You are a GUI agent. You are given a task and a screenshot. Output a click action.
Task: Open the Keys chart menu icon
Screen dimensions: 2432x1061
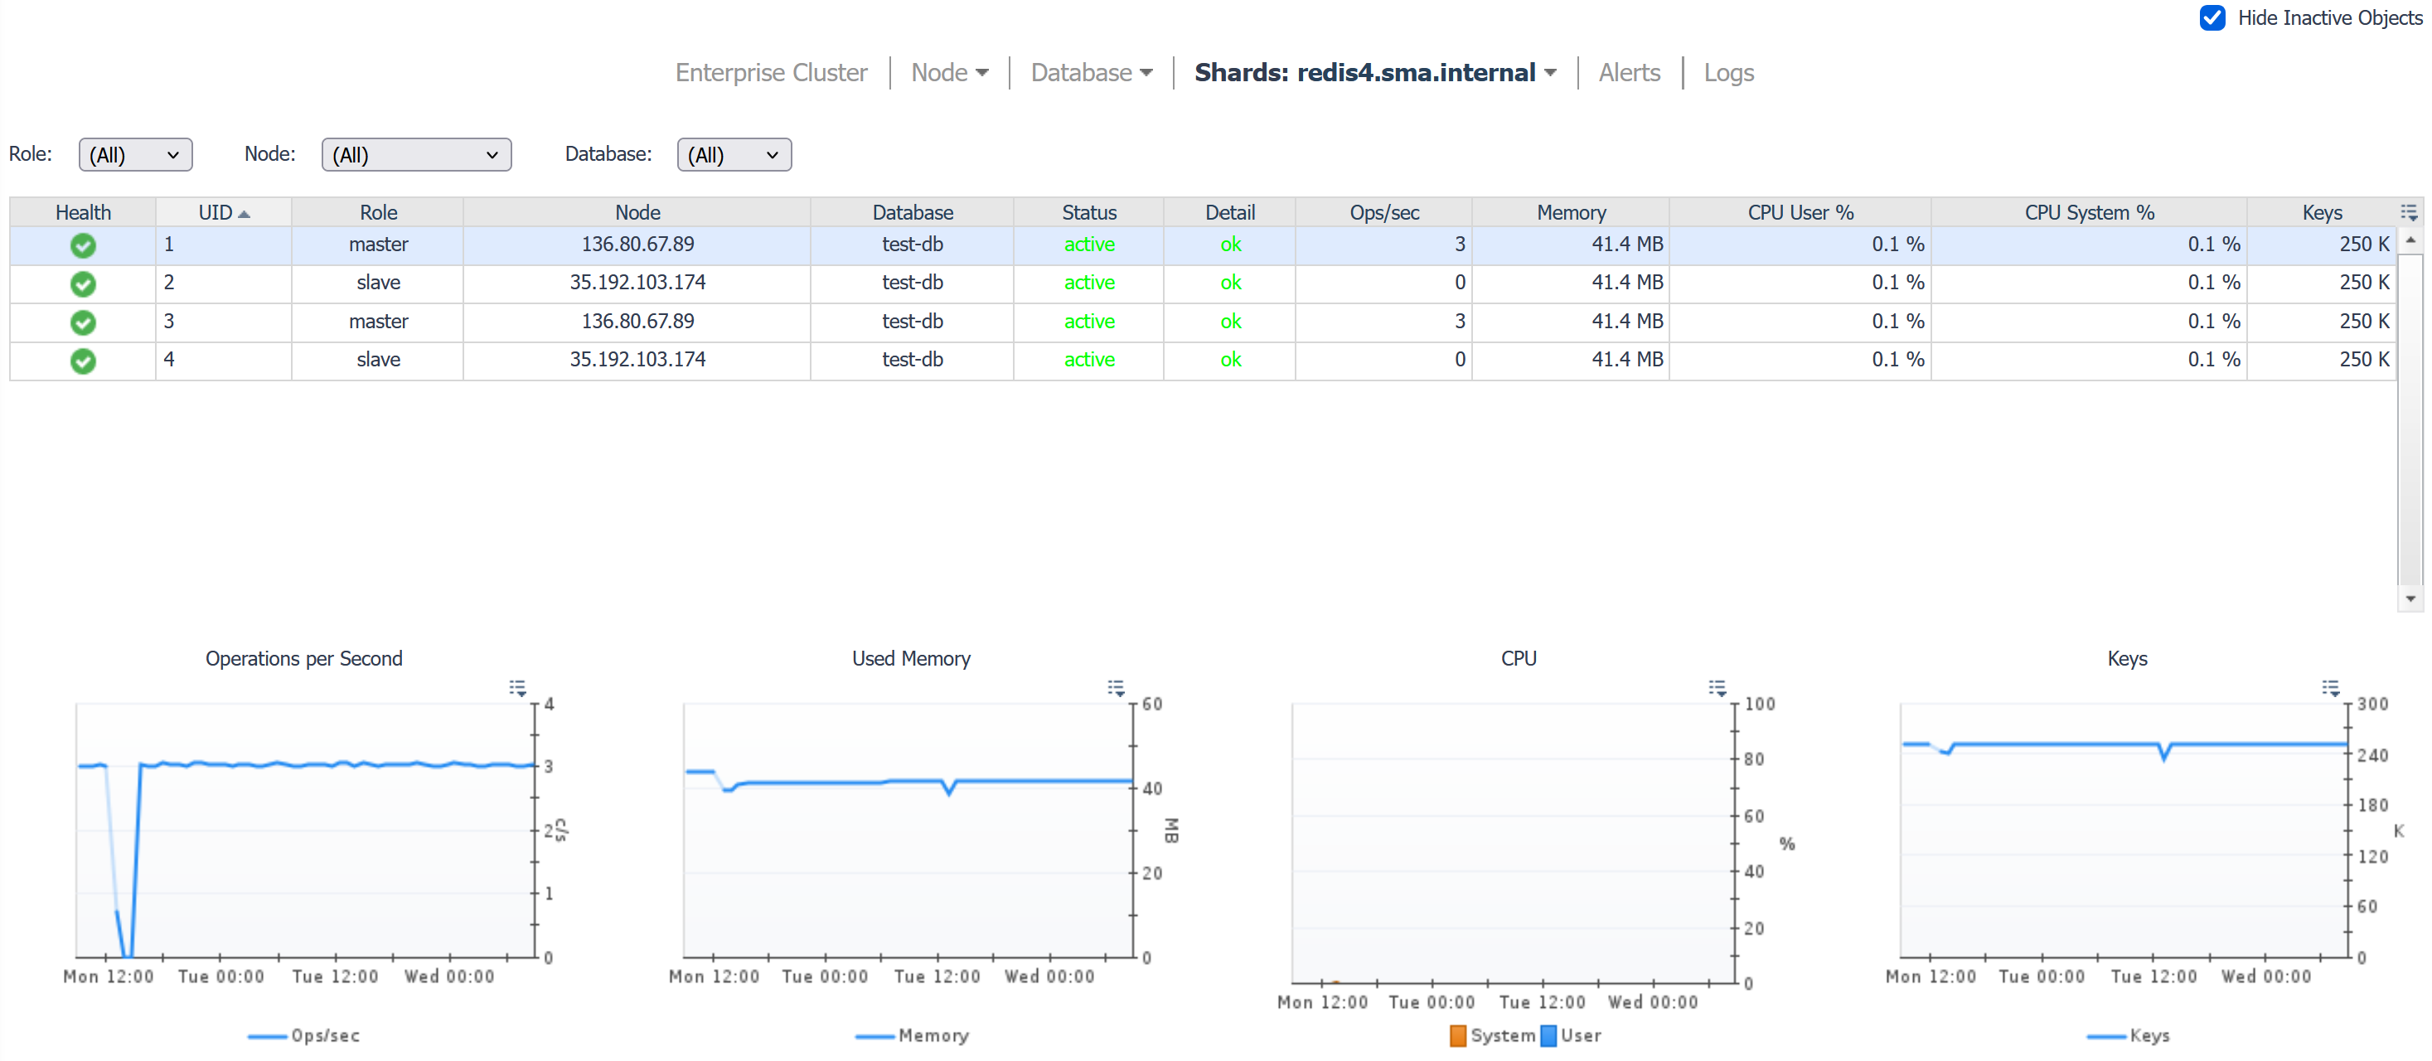point(2331,688)
